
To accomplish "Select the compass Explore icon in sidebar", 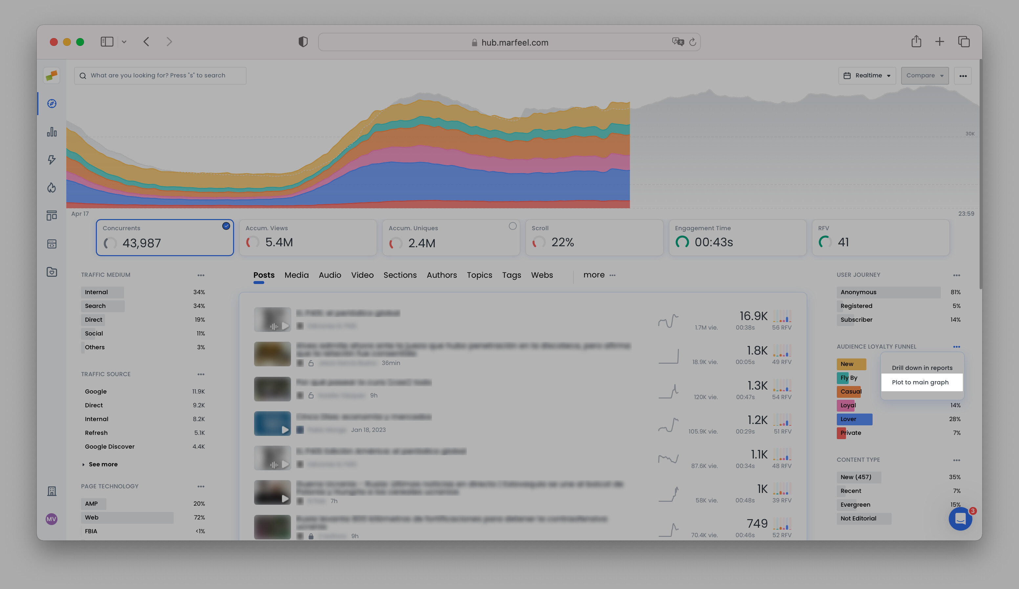I will 52,103.
